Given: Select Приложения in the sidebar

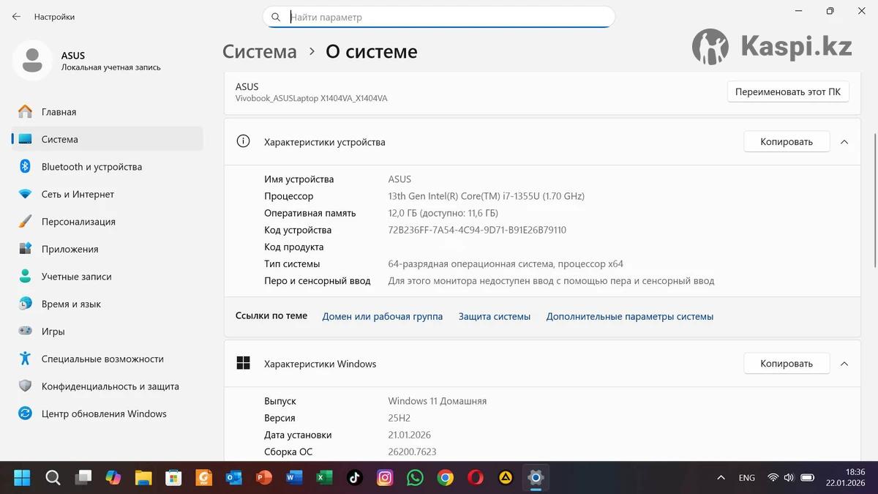Looking at the screenshot, I should 70,249.
